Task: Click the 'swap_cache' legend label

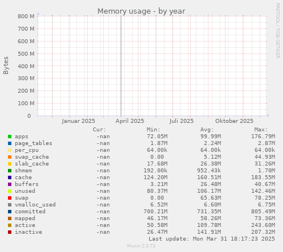Action: coord(32,157)
